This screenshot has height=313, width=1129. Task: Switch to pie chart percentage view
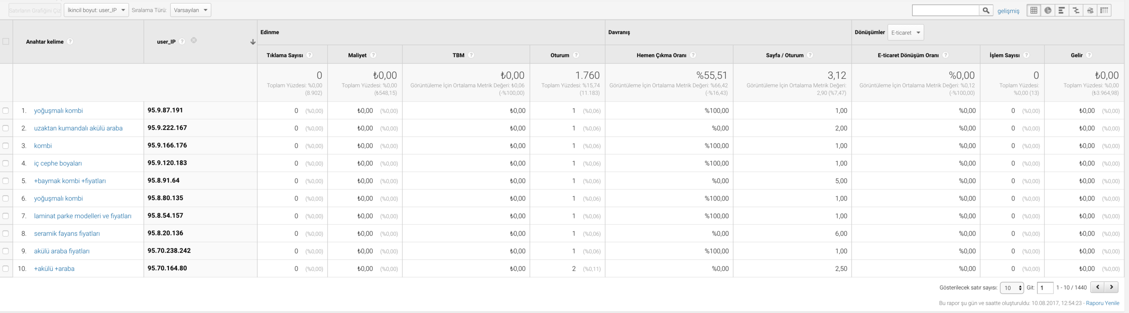point(1048,11)
